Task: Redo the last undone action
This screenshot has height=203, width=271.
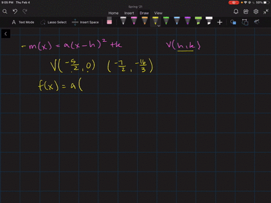Action: tap(25, 12)
